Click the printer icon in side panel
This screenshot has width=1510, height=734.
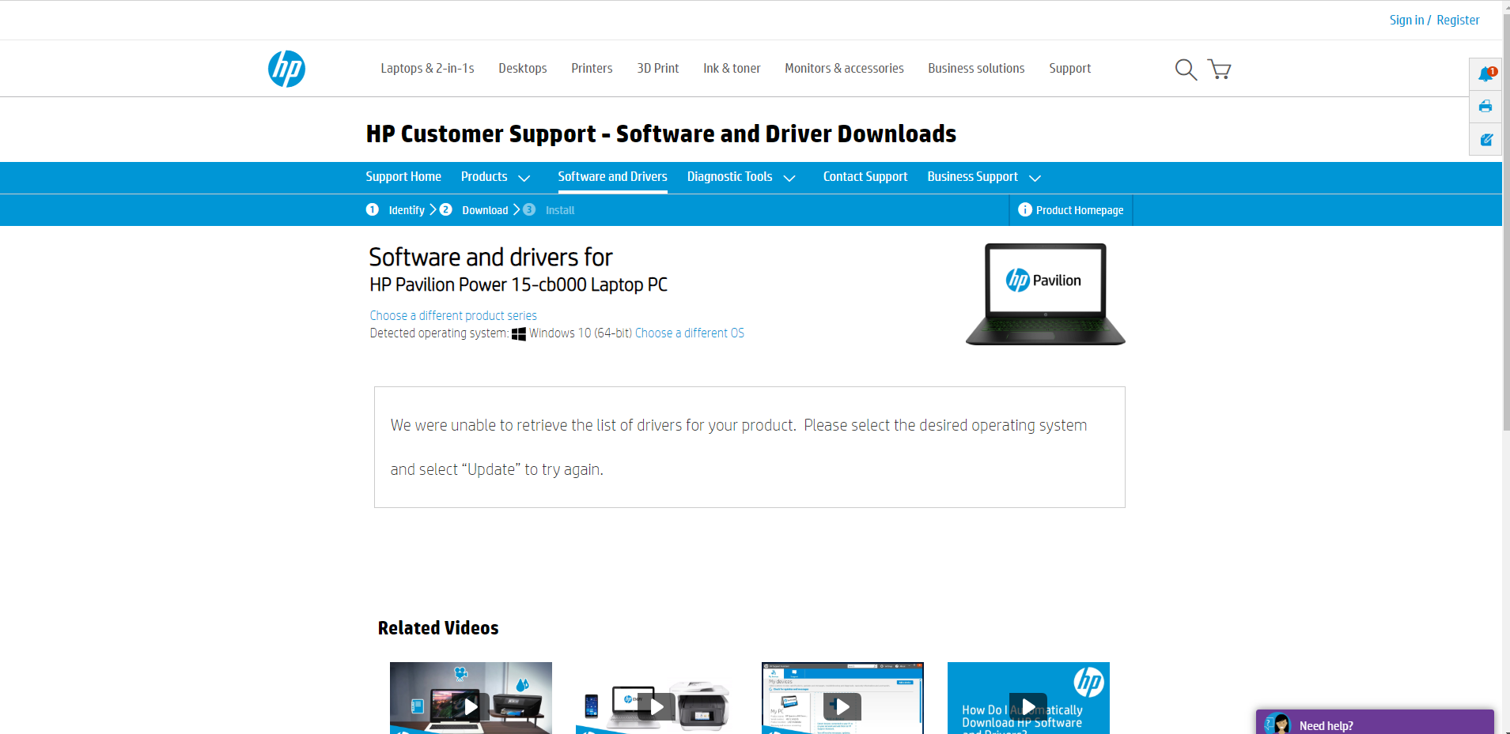[x=1485, y=107]
